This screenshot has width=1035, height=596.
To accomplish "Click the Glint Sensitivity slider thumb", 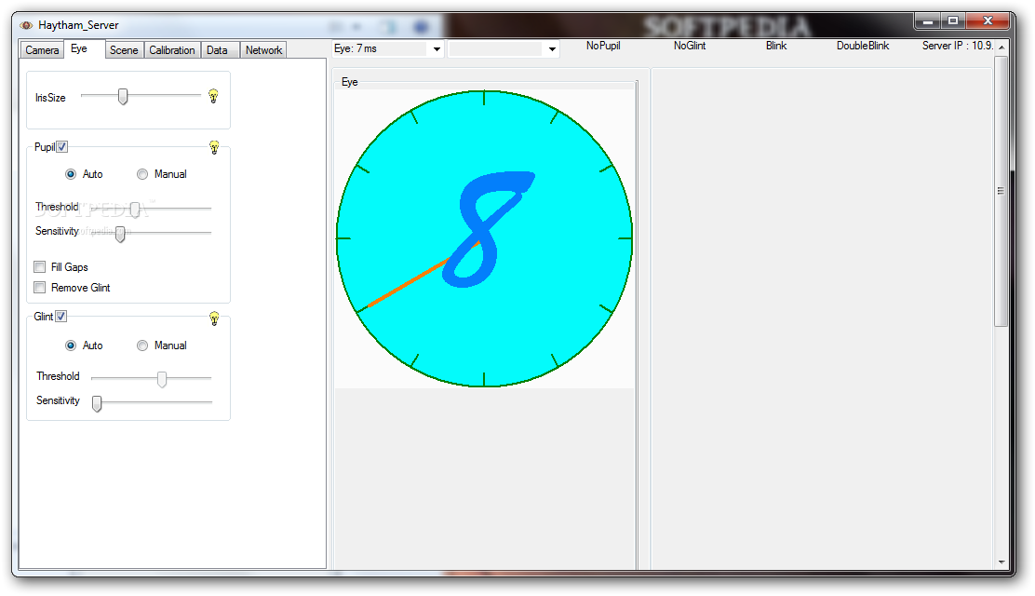I will 97,403.
